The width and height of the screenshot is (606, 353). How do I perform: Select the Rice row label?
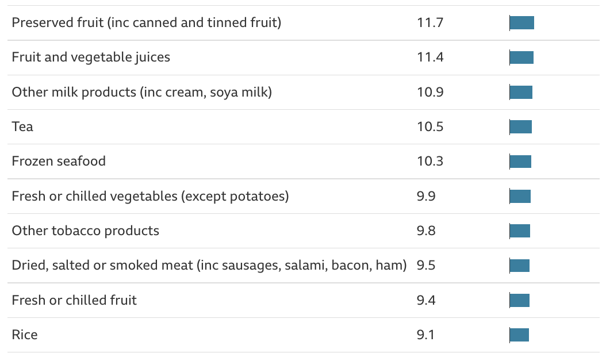[x=25, y=335]
